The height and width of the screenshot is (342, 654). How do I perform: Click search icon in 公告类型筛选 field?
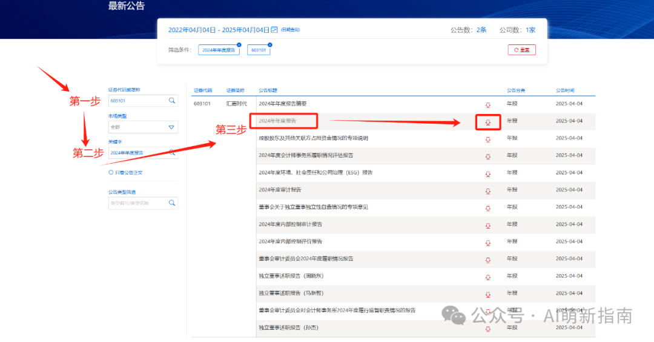coord(172,203)
